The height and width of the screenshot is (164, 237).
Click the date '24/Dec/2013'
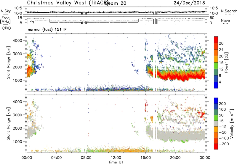pyautogui.click(x=189, y=3)
